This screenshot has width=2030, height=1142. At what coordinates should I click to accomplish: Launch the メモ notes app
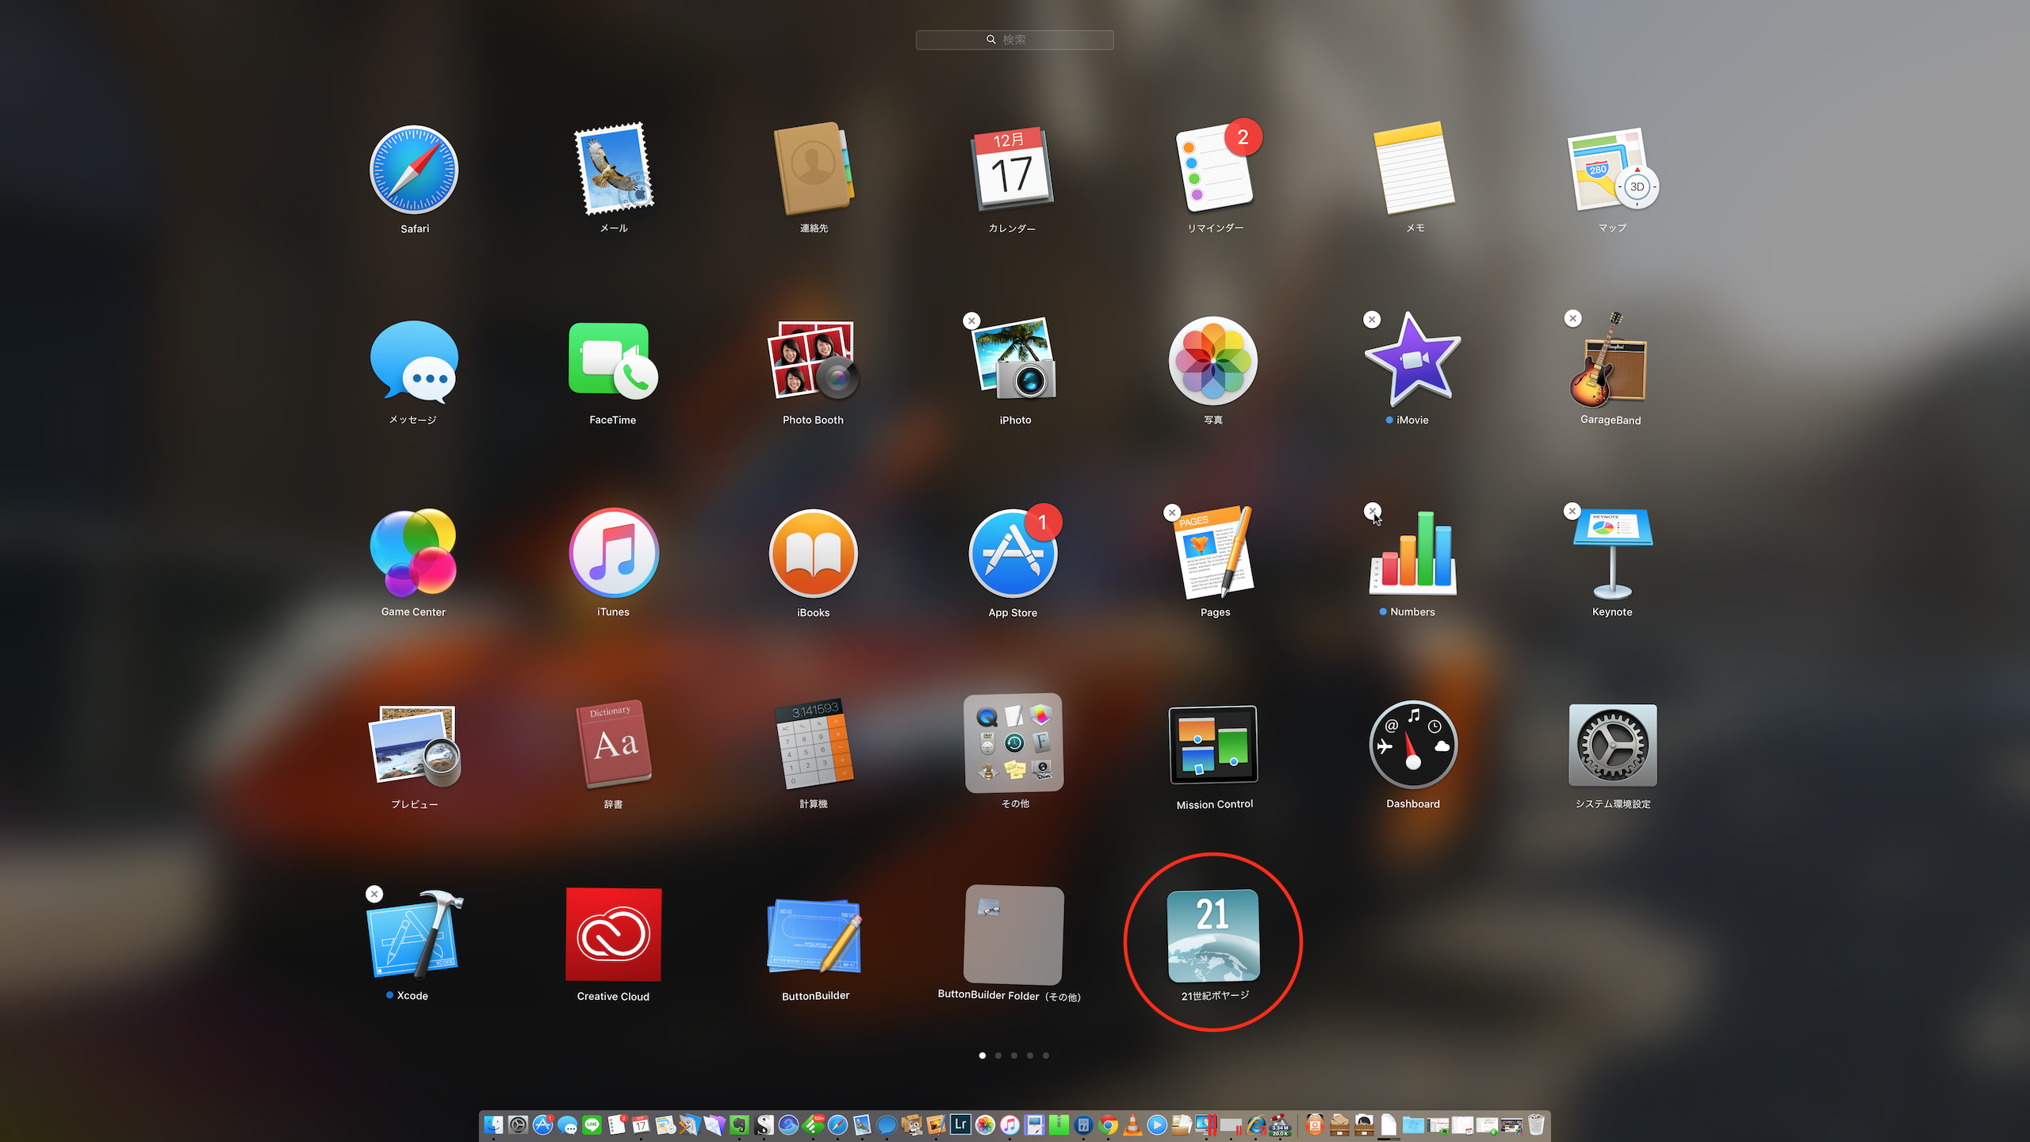1415,168
